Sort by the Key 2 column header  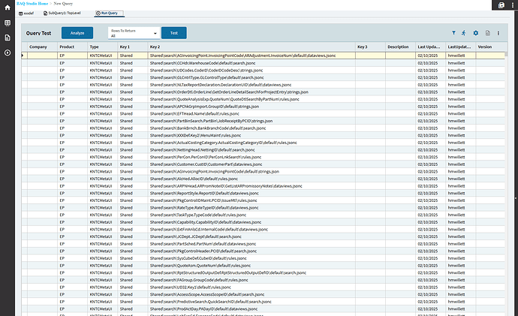(x=251, y=47)
